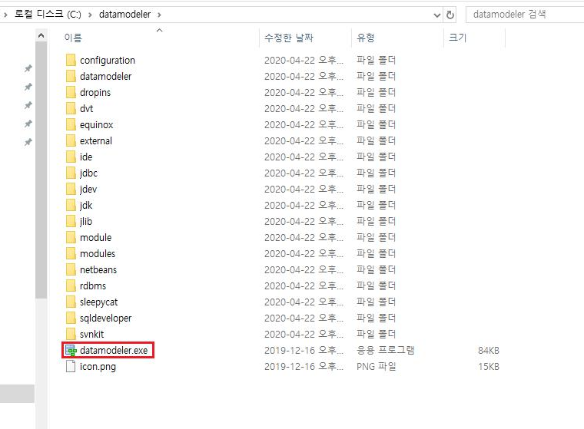Screen dimensions: 584x429
Task: Select the modules folder icon
Action: [x=71, y=254]
